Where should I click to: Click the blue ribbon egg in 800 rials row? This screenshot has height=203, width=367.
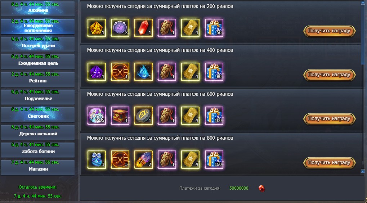click(97, 160)
